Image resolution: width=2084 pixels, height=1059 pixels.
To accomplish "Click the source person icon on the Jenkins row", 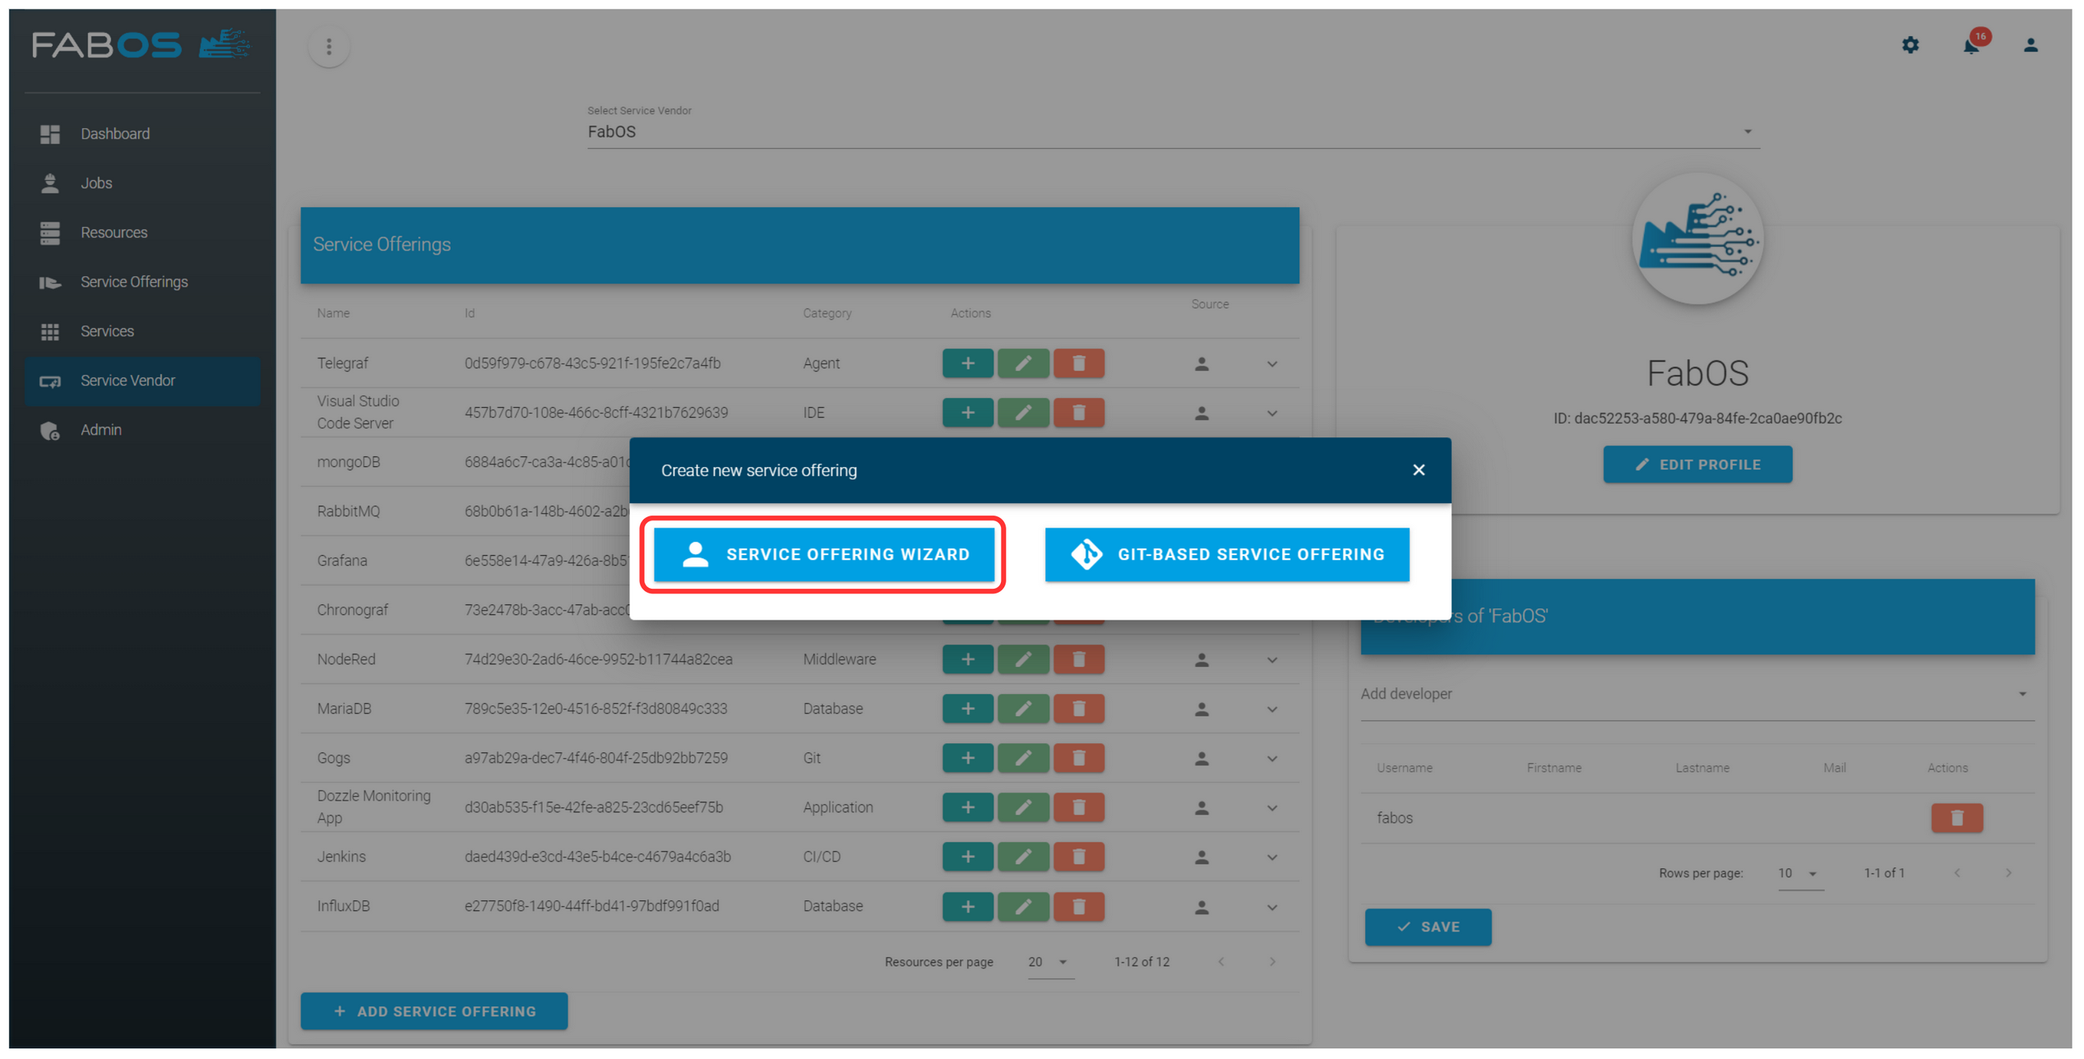I will click(x=1202, y=856).
